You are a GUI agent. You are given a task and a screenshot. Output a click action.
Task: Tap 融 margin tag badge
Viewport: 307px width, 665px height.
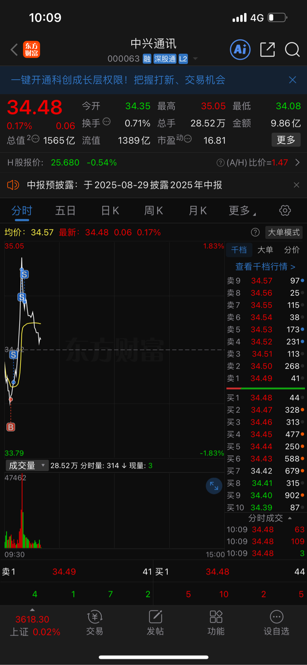147,59
